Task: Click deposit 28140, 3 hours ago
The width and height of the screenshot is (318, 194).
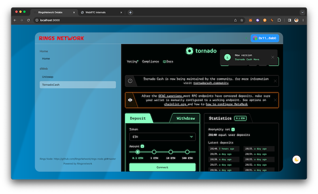Action: (224, 149)
